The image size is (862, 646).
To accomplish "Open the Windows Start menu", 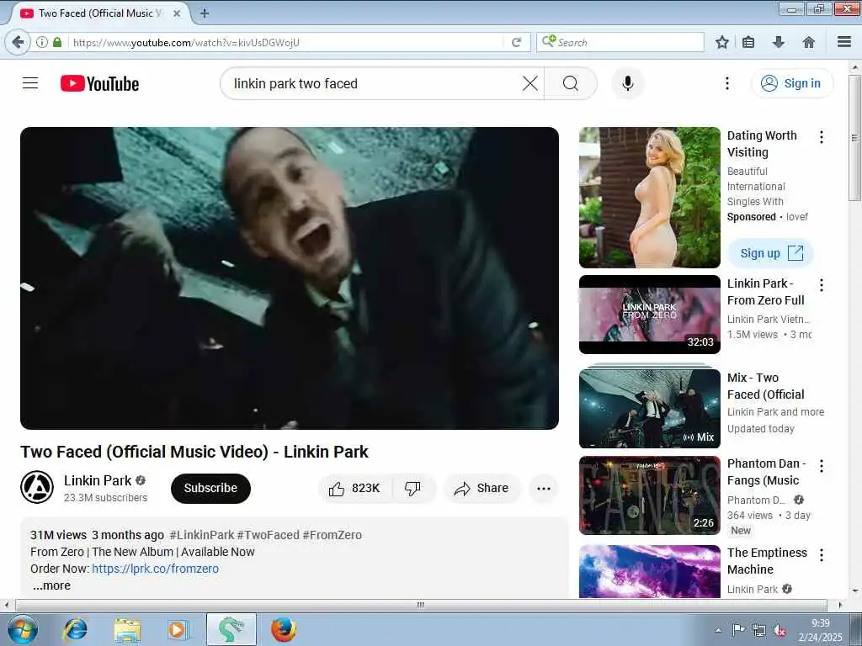I will (23, 629).
